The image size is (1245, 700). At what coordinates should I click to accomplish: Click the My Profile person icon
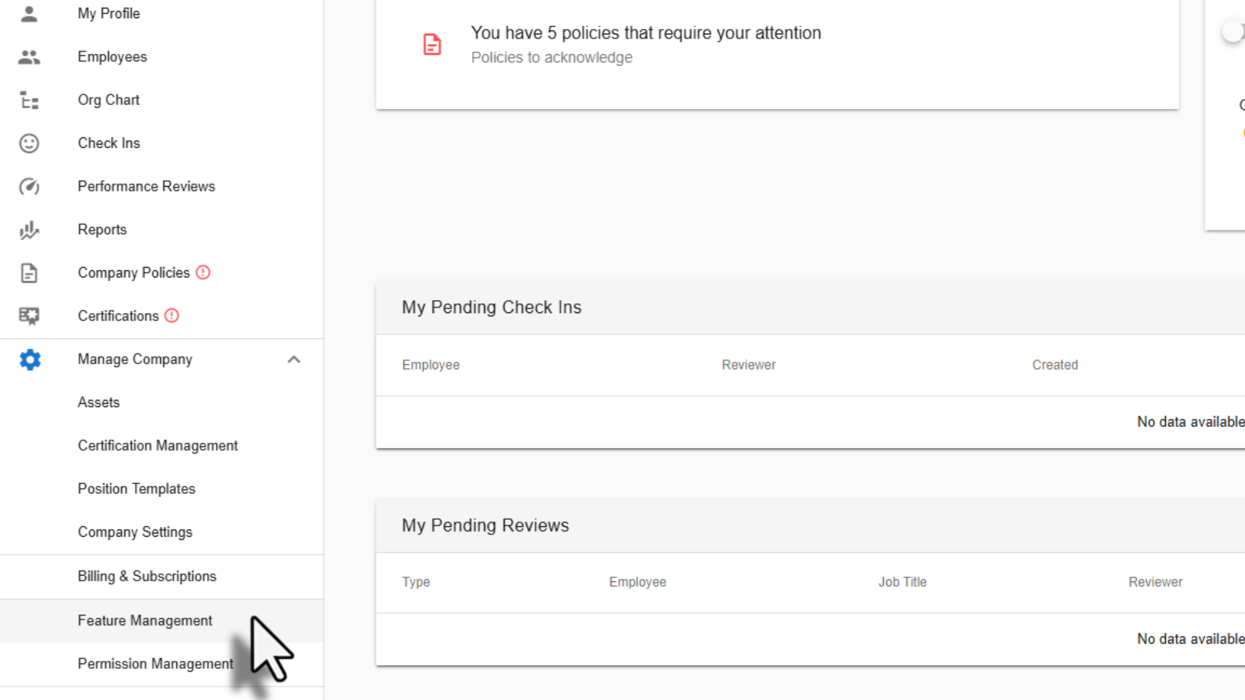(x=29, y=14)
